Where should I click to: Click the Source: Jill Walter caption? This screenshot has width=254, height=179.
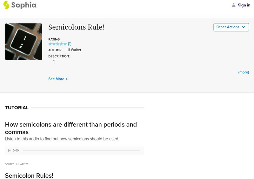pyautogui.click(x=17, y=164)
